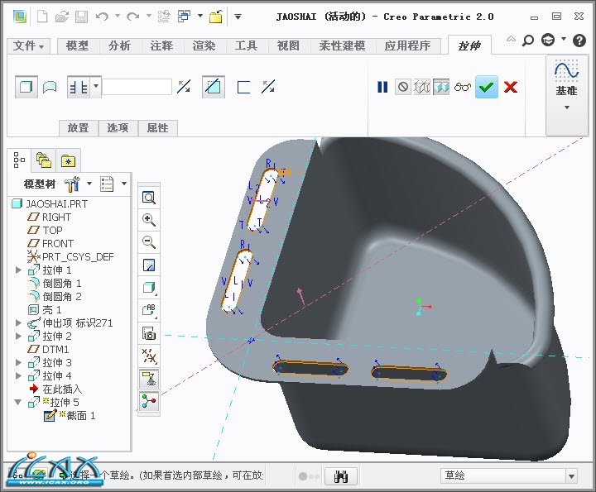Open the tree display list dropdown
The height and width of the screenshot is (492, 596).
click(x=113, y=184)
